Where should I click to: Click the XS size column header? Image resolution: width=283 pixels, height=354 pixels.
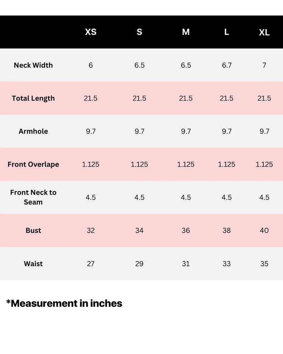91,32
